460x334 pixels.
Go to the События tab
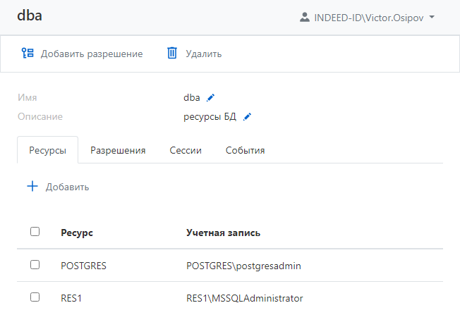pos(245,150)
